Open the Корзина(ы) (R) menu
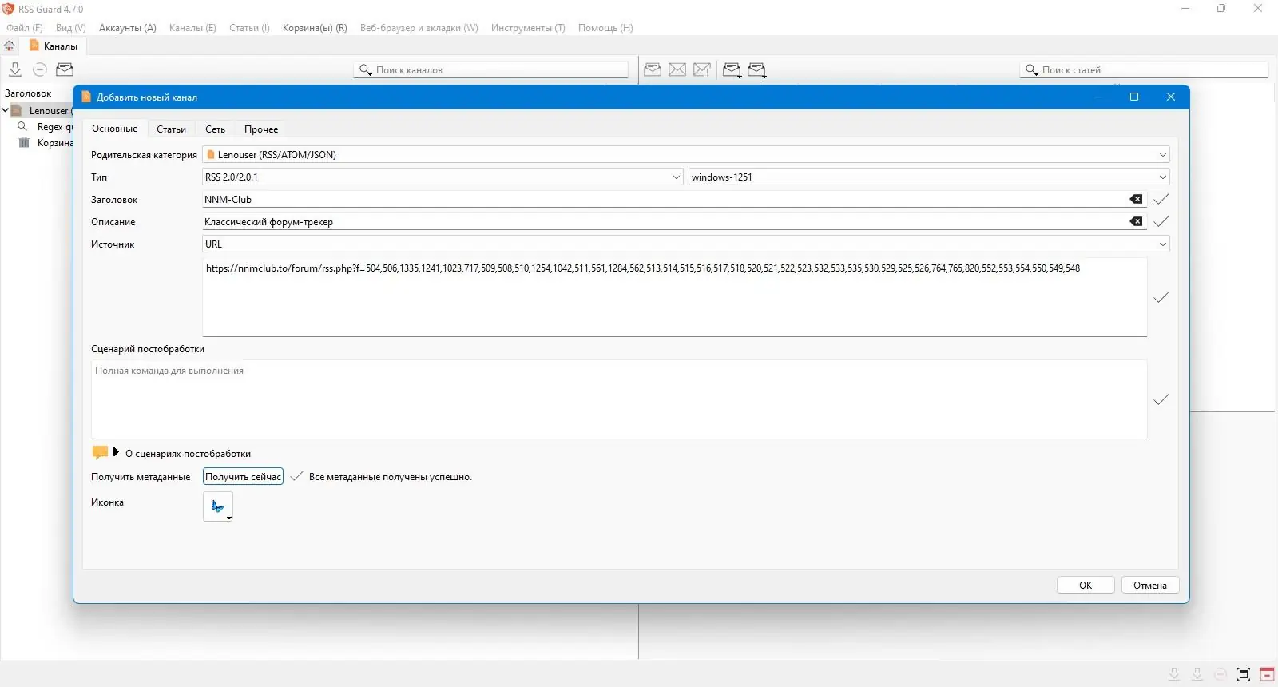Viewport: 1278px width, 687px height. pyautogui.click(x=315, y=28)
